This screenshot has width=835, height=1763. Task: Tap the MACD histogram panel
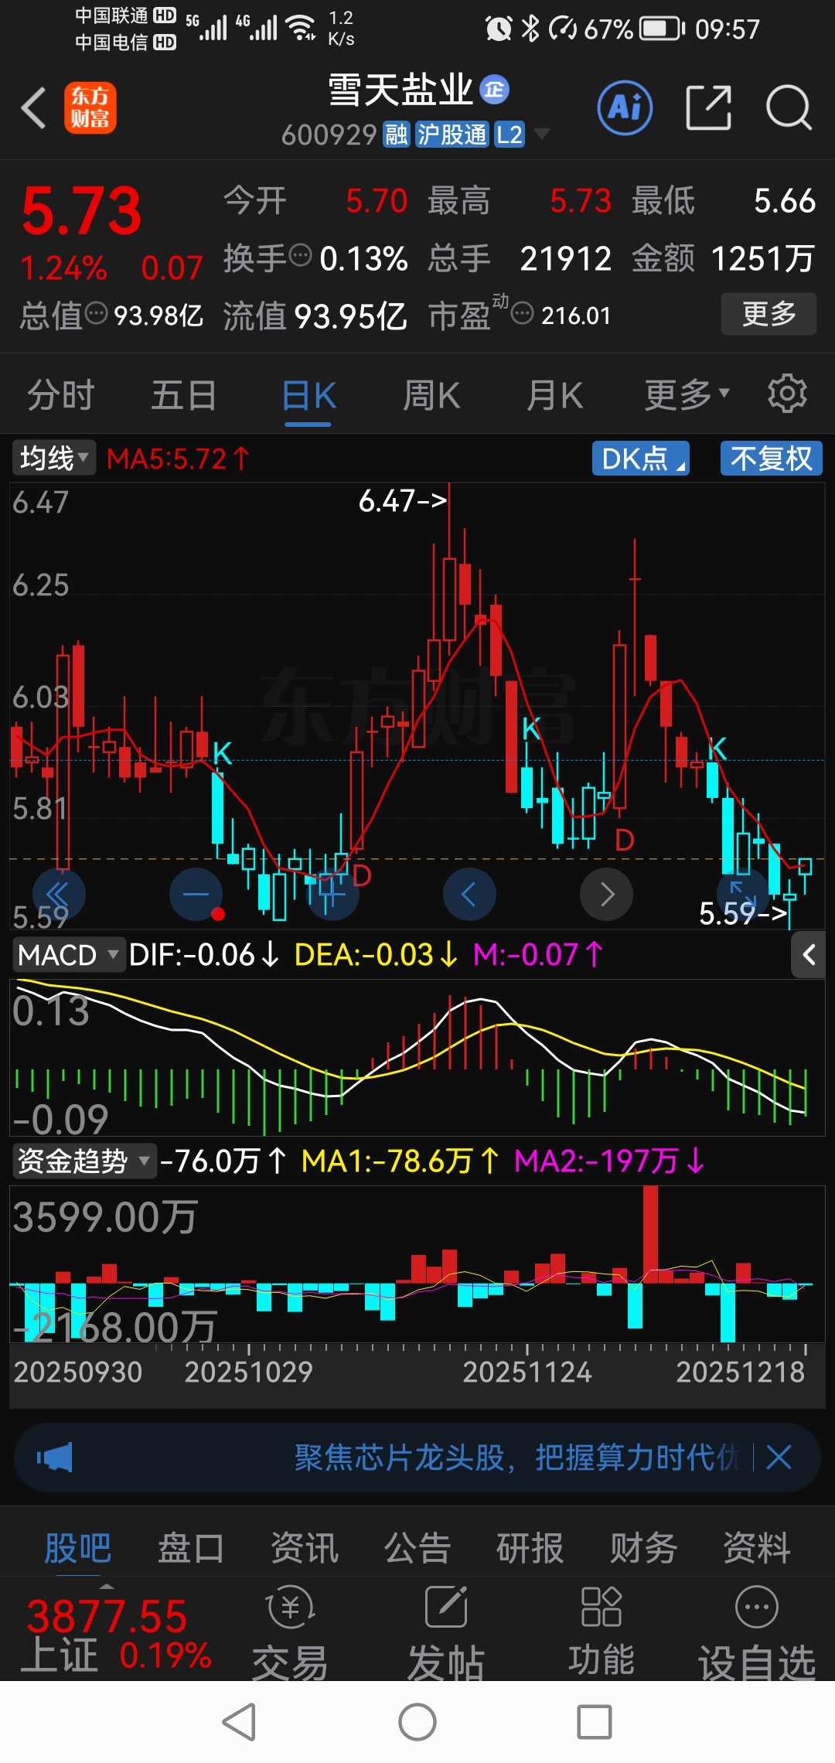(417, 1058)
